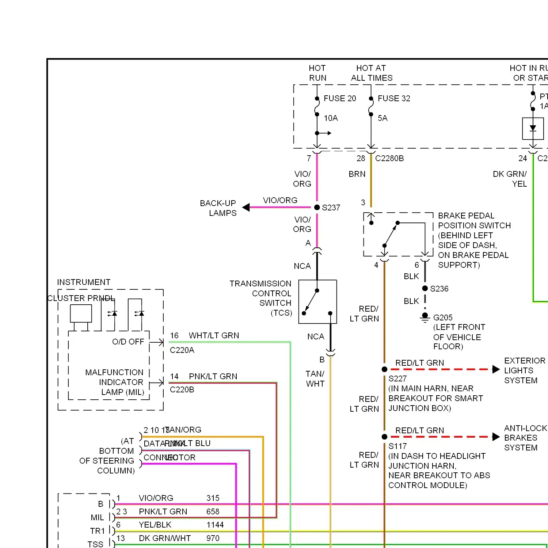Click the S237 splice label

(331, 208)
